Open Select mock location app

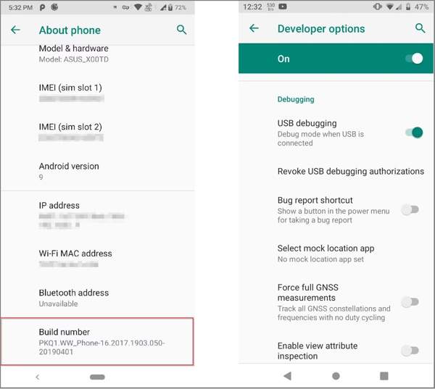(x=336, y=254)
